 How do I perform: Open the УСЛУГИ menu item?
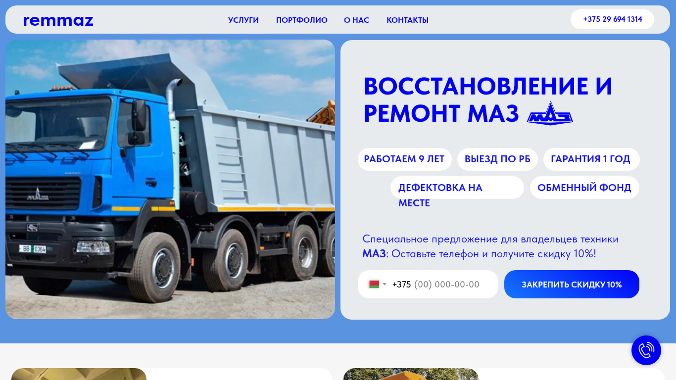243,20
